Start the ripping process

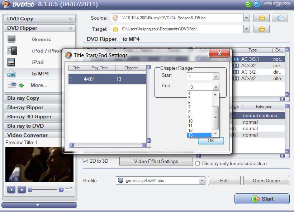click(x=262, y=199)
